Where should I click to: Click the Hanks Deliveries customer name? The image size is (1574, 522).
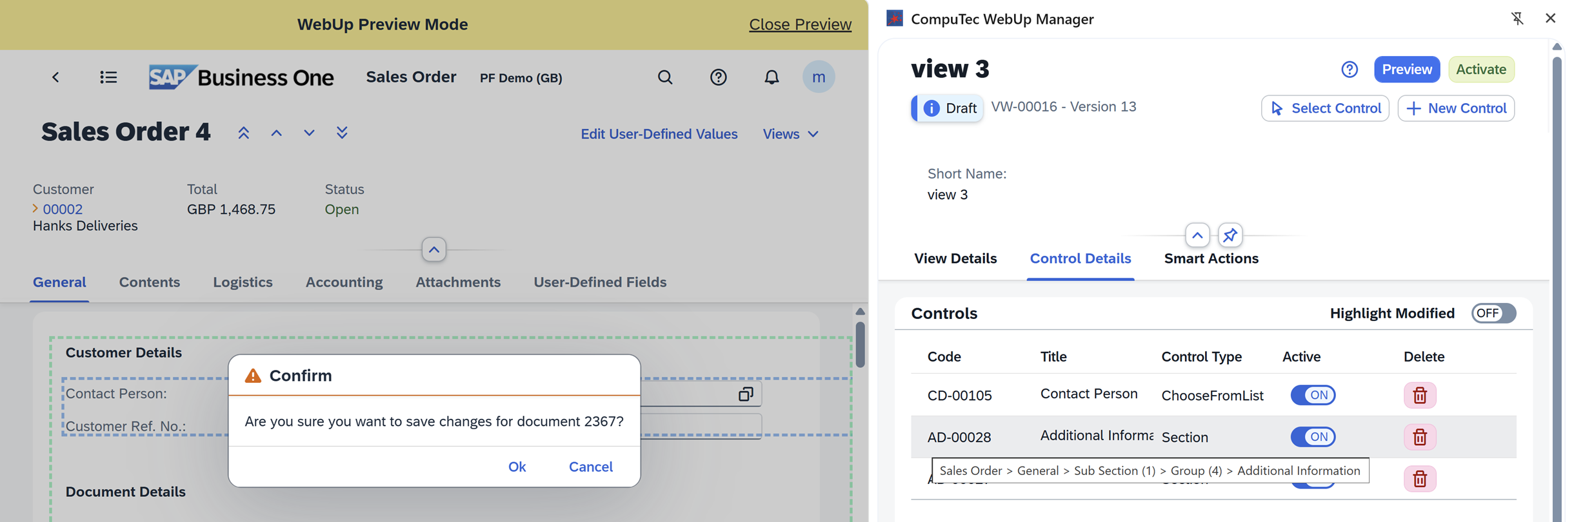(x=85, y=226)
